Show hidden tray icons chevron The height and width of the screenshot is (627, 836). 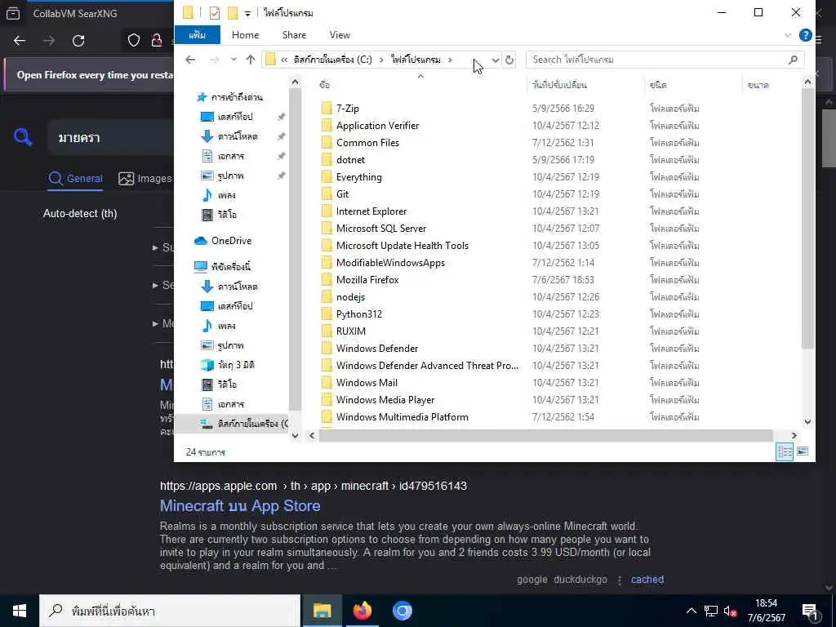tap(691, 611)
